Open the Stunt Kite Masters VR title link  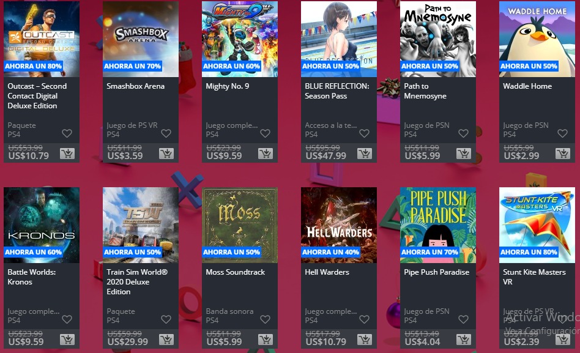click(x=534, y=277)
